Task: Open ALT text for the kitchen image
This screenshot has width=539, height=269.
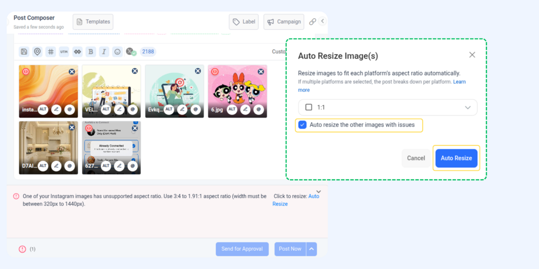Action: pos(43,166)
